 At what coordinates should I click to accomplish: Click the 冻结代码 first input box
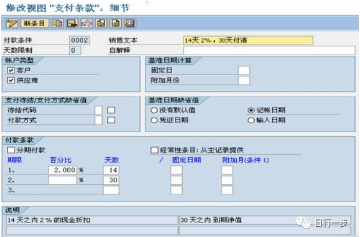pos(99,110)
